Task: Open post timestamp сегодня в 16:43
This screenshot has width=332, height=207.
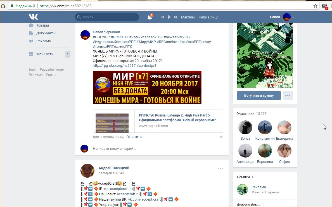Action: pos(112,173)
